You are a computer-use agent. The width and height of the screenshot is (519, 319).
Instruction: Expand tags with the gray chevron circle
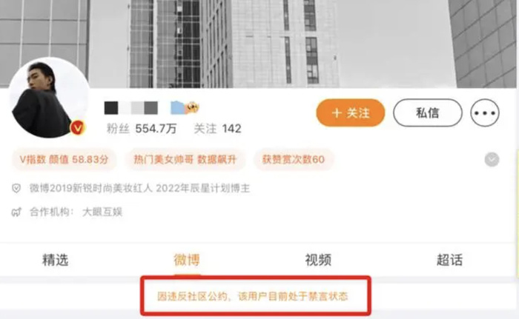coord(492,160)
